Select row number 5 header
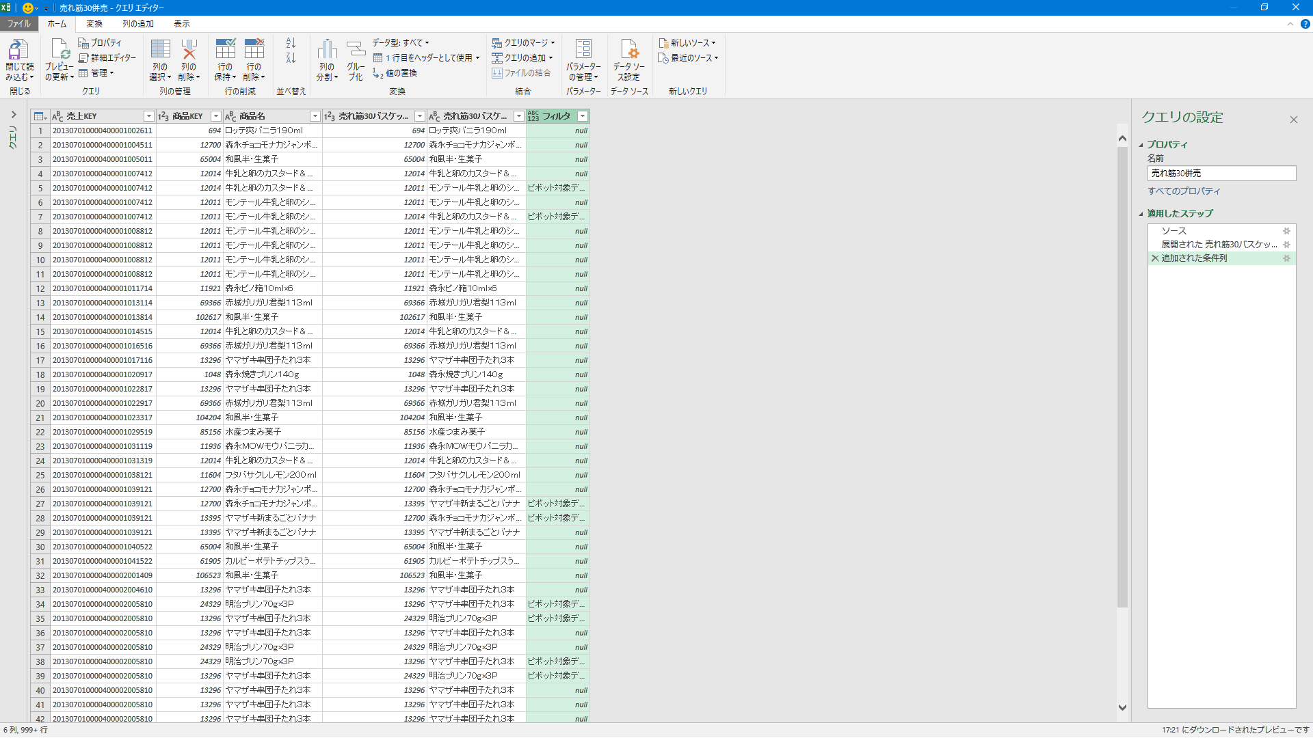1313x738 pixels. pos(40,188)
